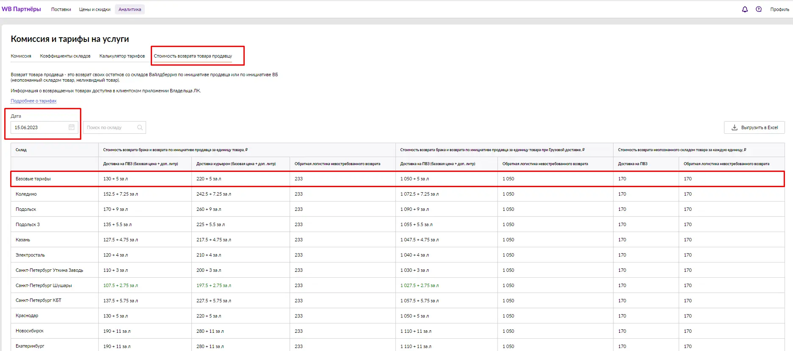Select Санкт-Петербург Уткина Заводь row name
The width and height of the screenshot is (793, 351).
point(49,270)
